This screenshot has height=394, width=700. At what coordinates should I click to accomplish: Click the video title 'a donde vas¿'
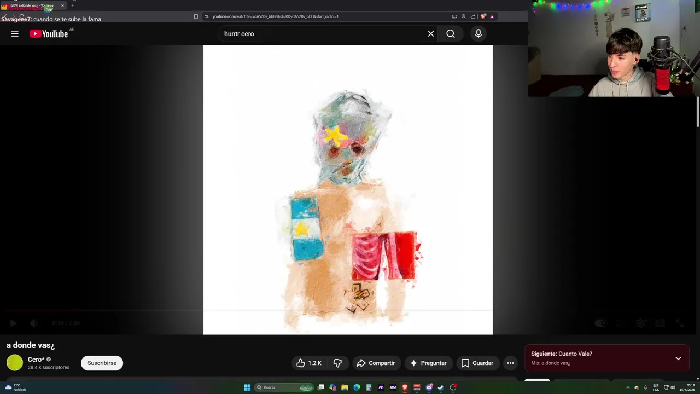point(31,345)
